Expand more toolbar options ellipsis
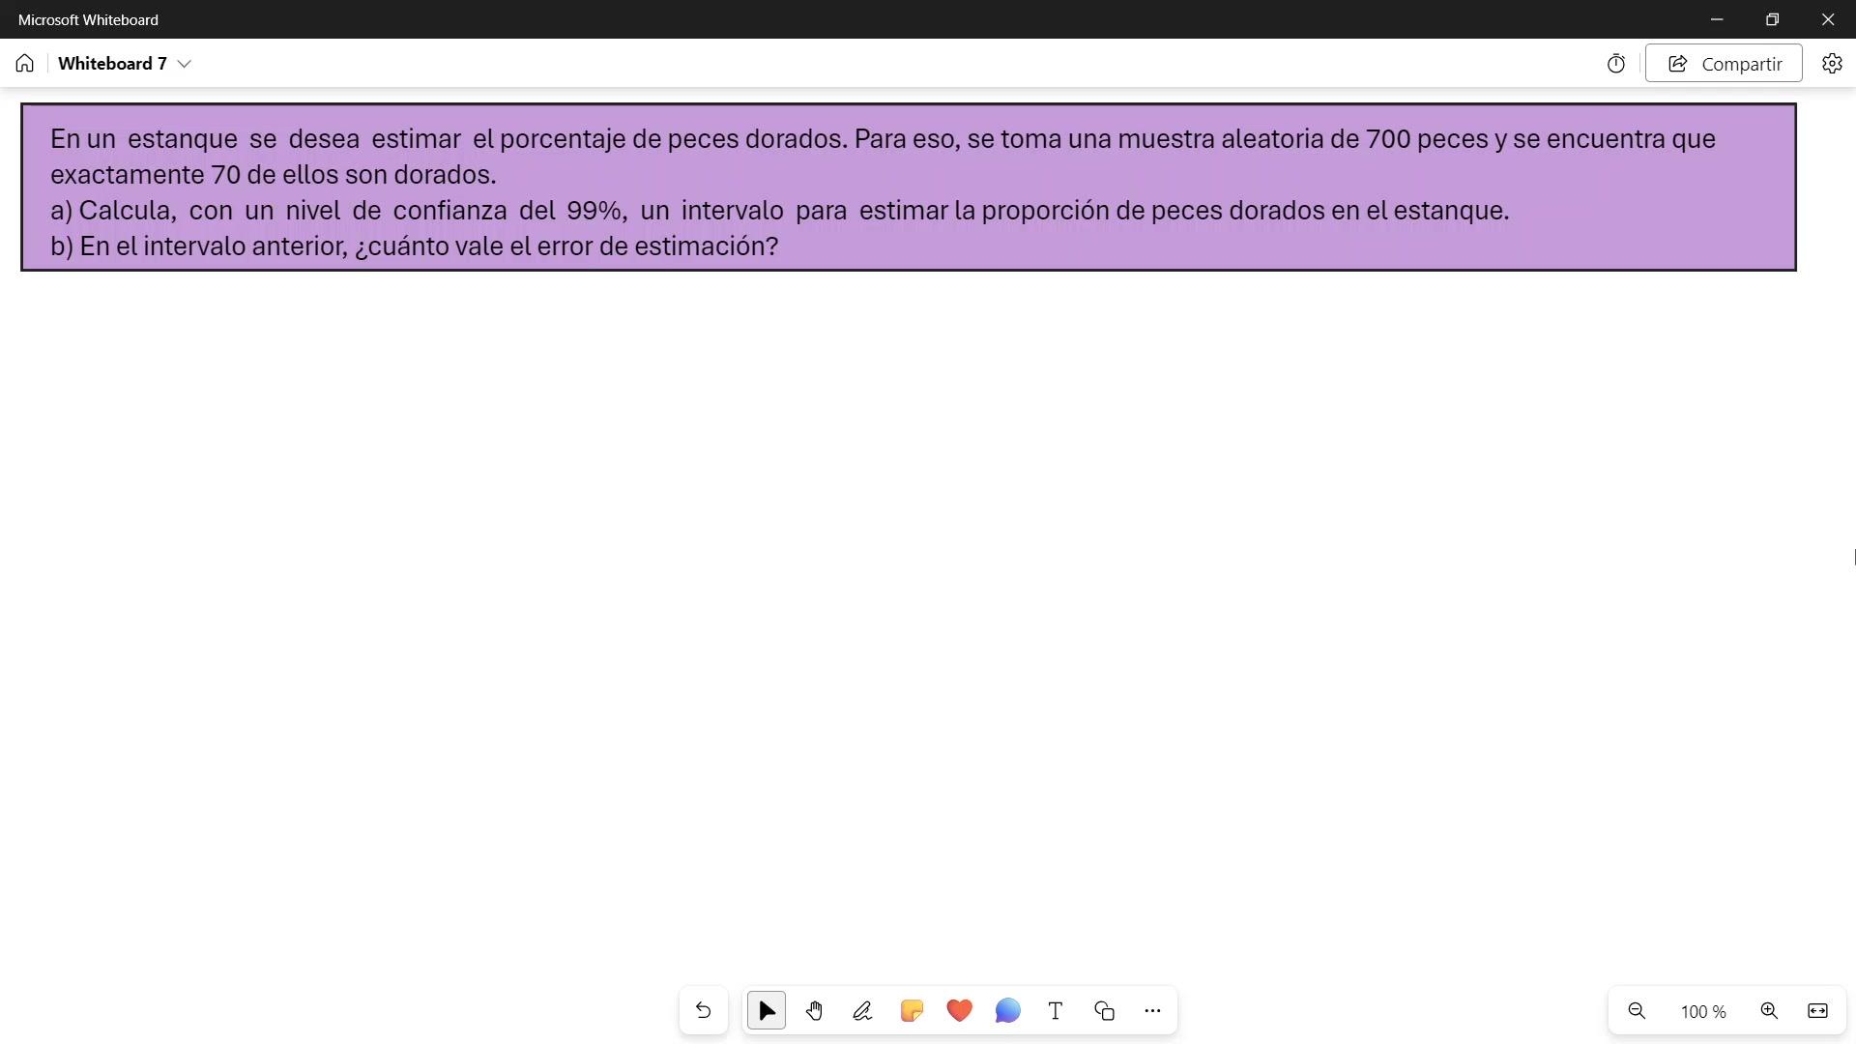This screenshot has height=1044, width=1856. click(1152, 1011)
